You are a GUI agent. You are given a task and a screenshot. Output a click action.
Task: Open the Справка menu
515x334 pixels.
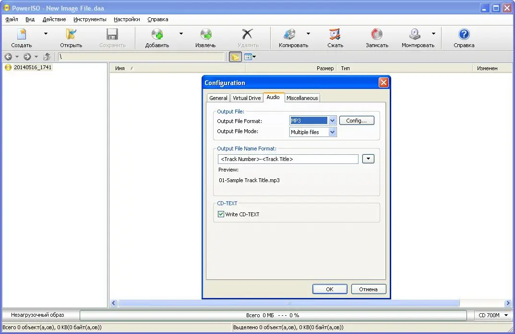point(157,19)
